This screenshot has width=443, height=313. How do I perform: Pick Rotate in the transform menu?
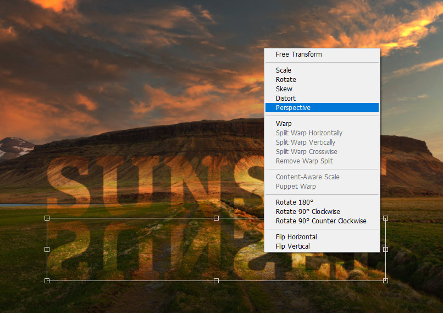pyautogui.click(x=286, y=80)
